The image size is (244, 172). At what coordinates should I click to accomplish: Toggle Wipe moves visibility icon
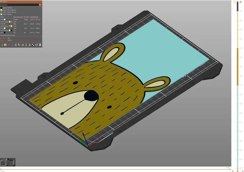click(5, 45)
